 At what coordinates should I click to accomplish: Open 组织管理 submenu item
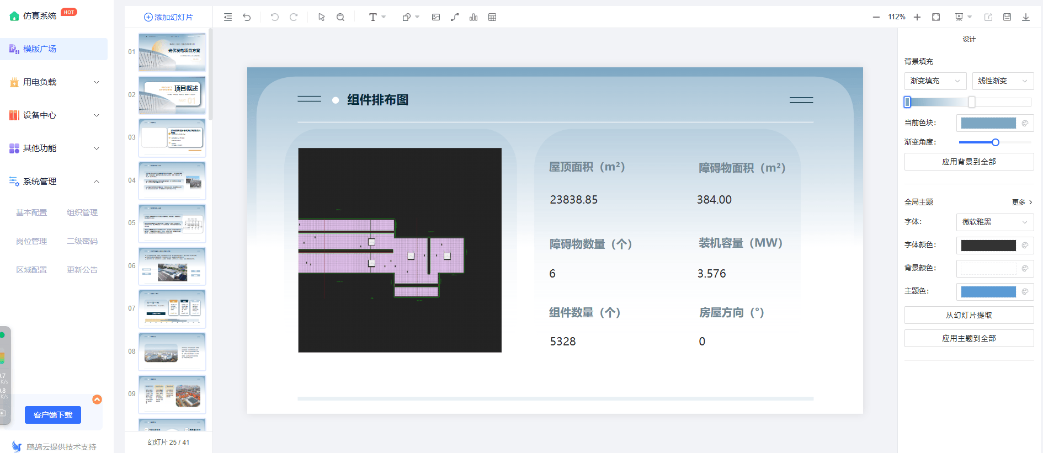(x=82, y=212)
